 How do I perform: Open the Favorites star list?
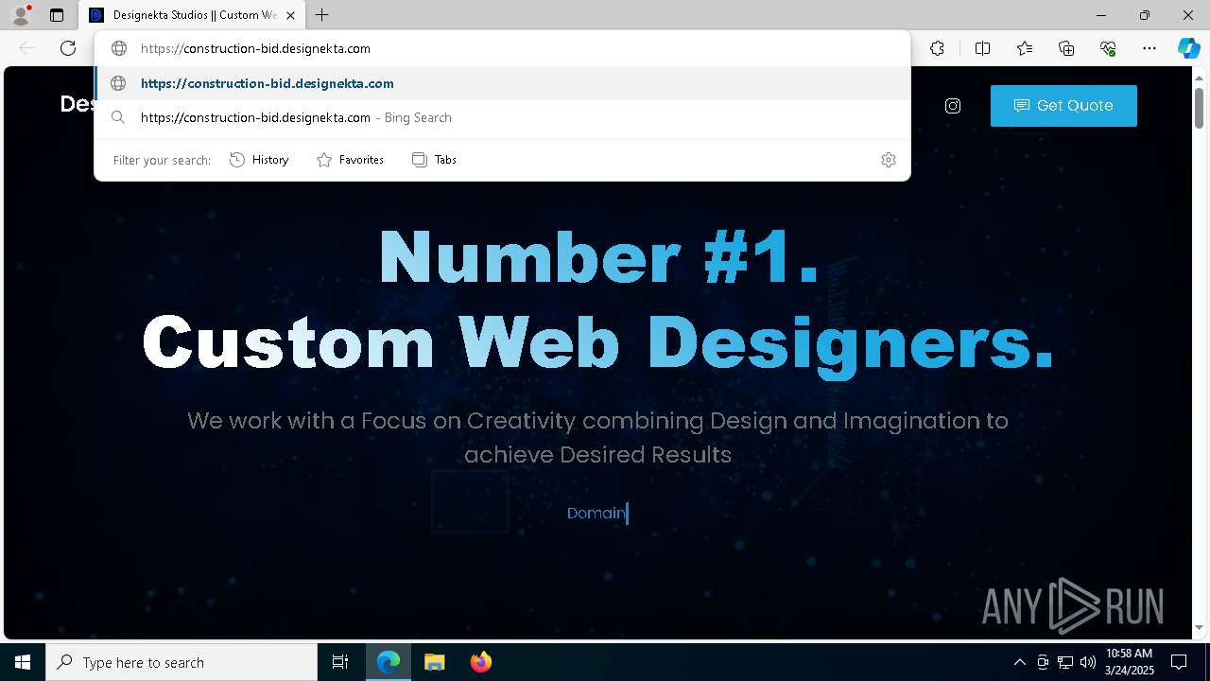click(1025, 48)
